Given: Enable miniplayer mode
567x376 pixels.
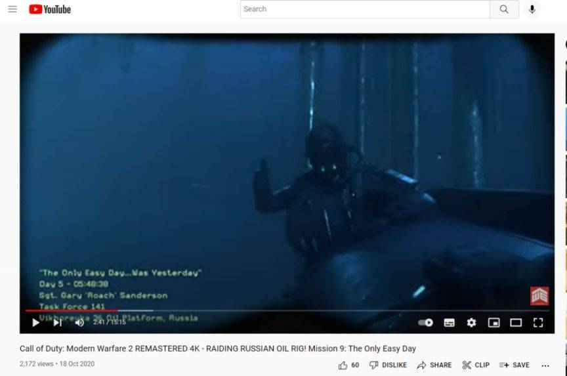Looking at the screenshot, I should (493, 322).
